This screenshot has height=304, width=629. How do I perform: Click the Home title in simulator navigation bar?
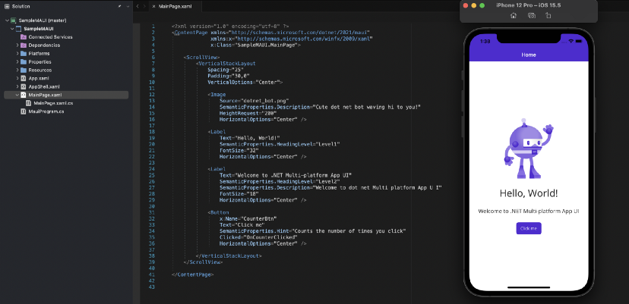528,55
